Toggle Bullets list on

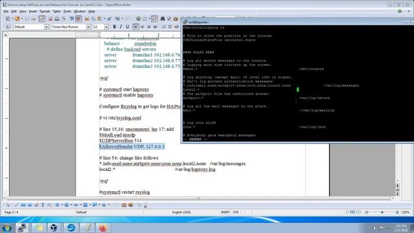[170, 27]
